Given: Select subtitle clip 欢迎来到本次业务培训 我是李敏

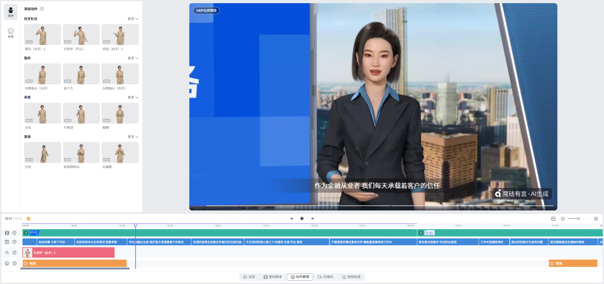Looking at the screenshot, I should tap(101, 242).
